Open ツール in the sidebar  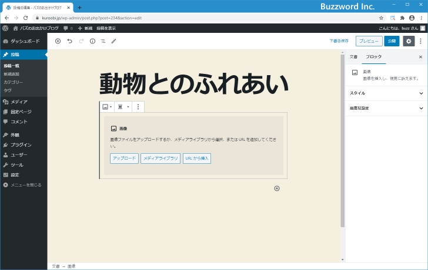pyautogui.click(x=24, y=165)
